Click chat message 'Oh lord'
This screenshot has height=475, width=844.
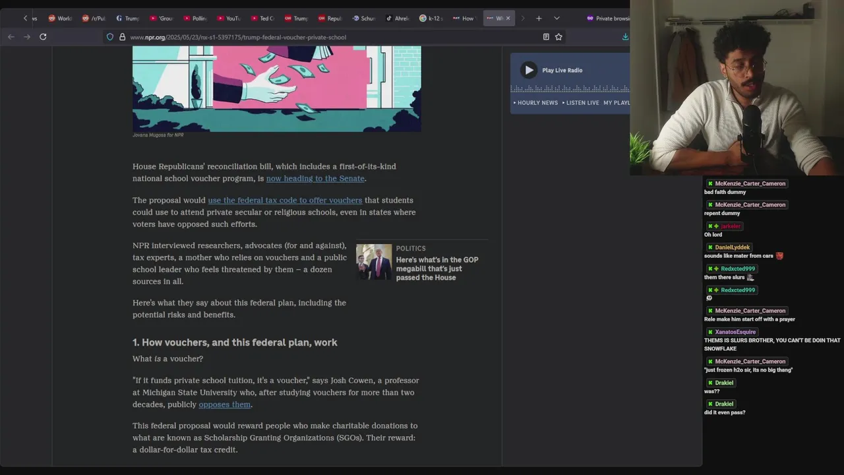coord(713,235)
